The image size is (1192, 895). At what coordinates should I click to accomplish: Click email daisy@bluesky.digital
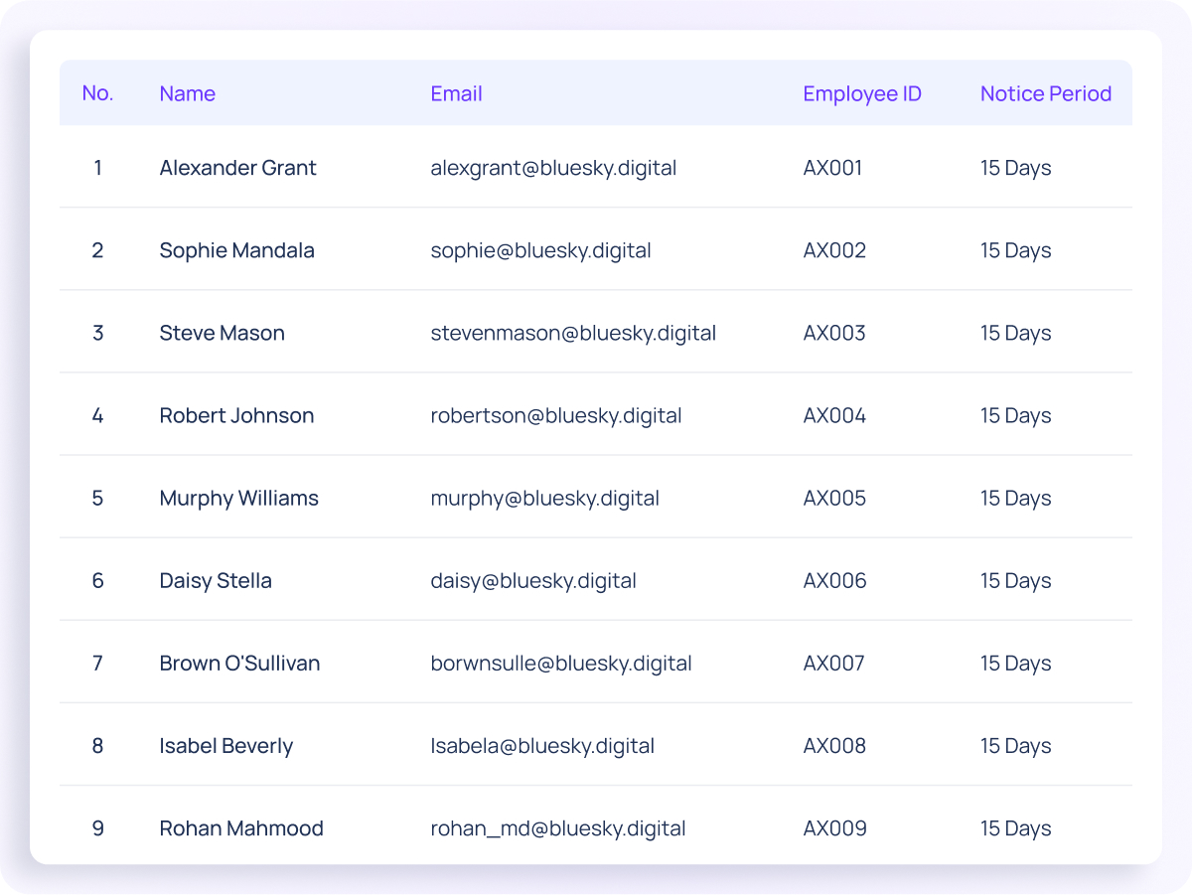(533, 581)
